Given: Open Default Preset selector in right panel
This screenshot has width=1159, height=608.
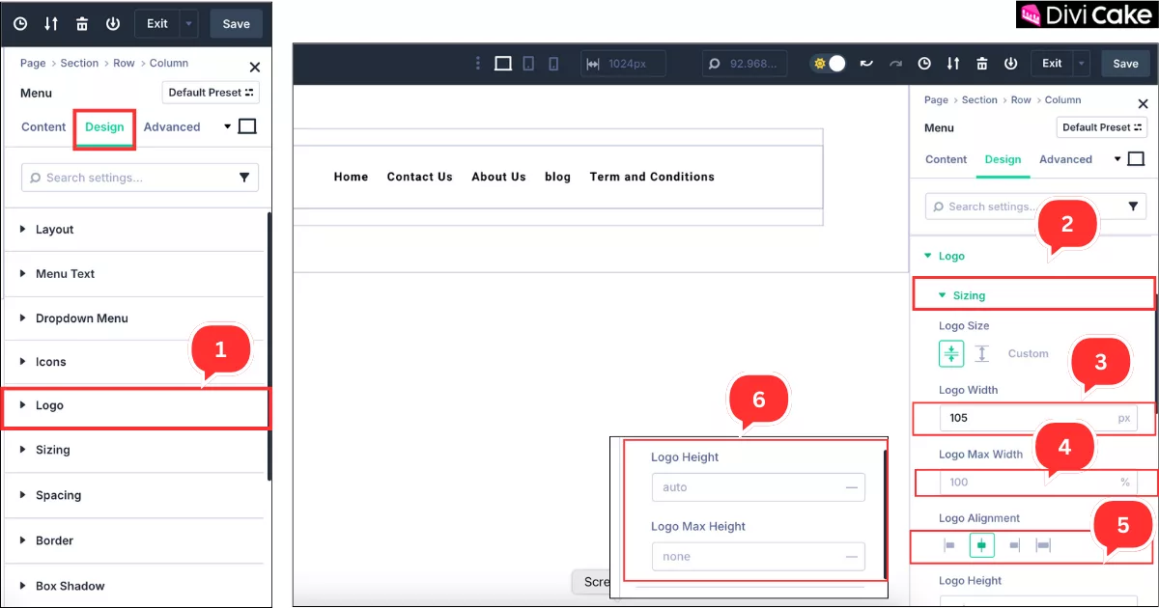Looking at the screenshot, I should 1102,127.
